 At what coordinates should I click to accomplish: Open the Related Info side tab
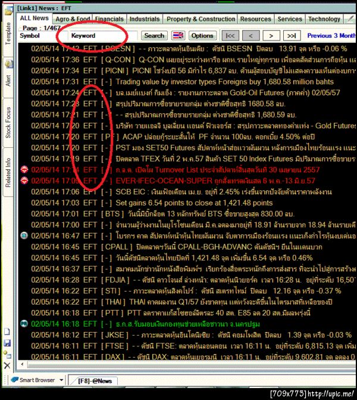pyautogui.click(x=8, y=172)
